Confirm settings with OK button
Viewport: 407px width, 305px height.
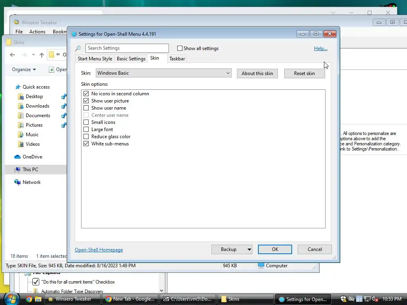click(x=275, y=249)
